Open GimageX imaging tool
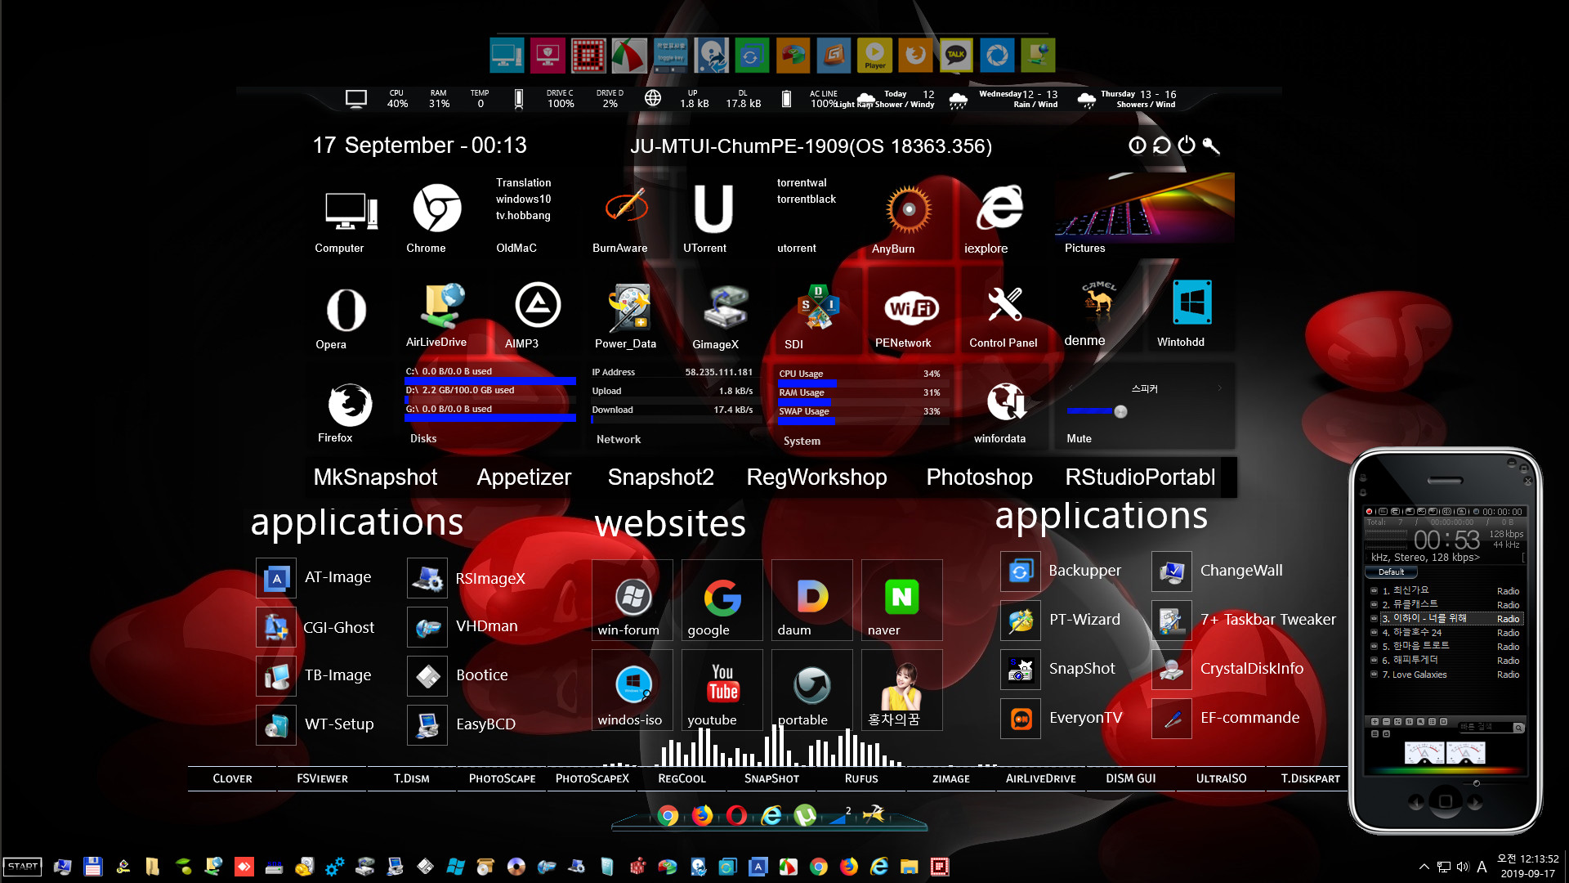The height and width of the screenshot is (883, 1569). click(x=726, y=307)
